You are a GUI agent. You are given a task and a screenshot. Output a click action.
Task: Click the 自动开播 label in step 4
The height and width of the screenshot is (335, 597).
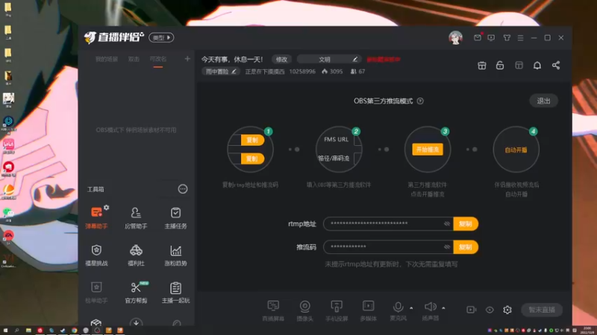(516, 150)
